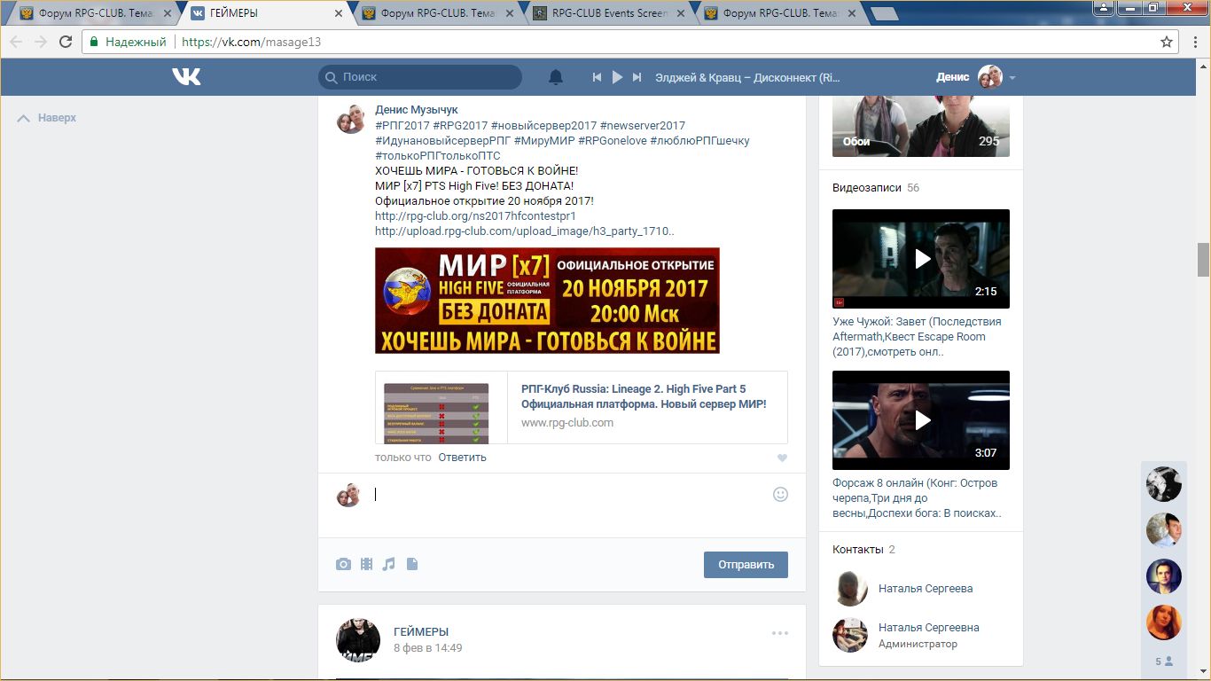Open the upload.rpg-club.com image link
The width and height of the screenshot is (1211, 681).
(525, 231)
